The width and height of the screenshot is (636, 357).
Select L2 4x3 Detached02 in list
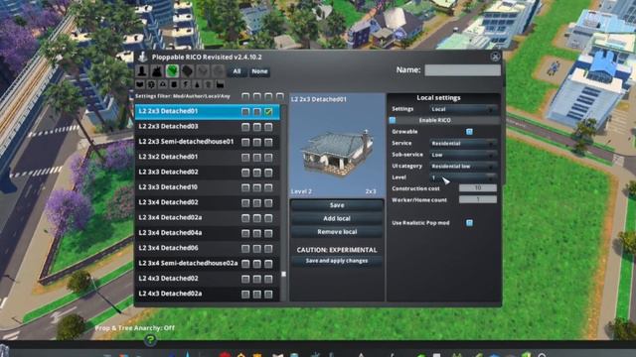pyautogui.click(x=208, y=279)
